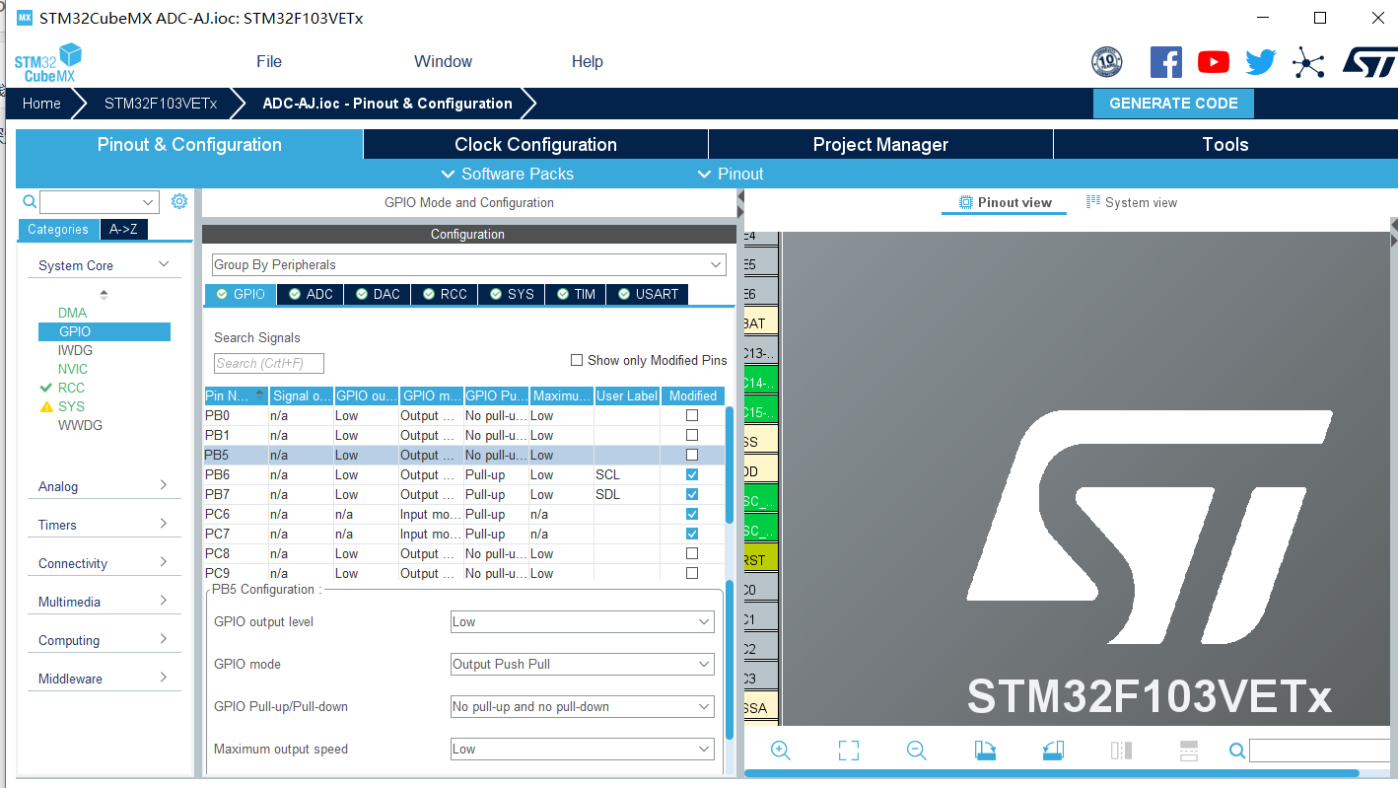This screenshot has height=788, width=1398.
Task: Open the ST community network icon
Action: pyautogui.click(x=1308, y=62)
